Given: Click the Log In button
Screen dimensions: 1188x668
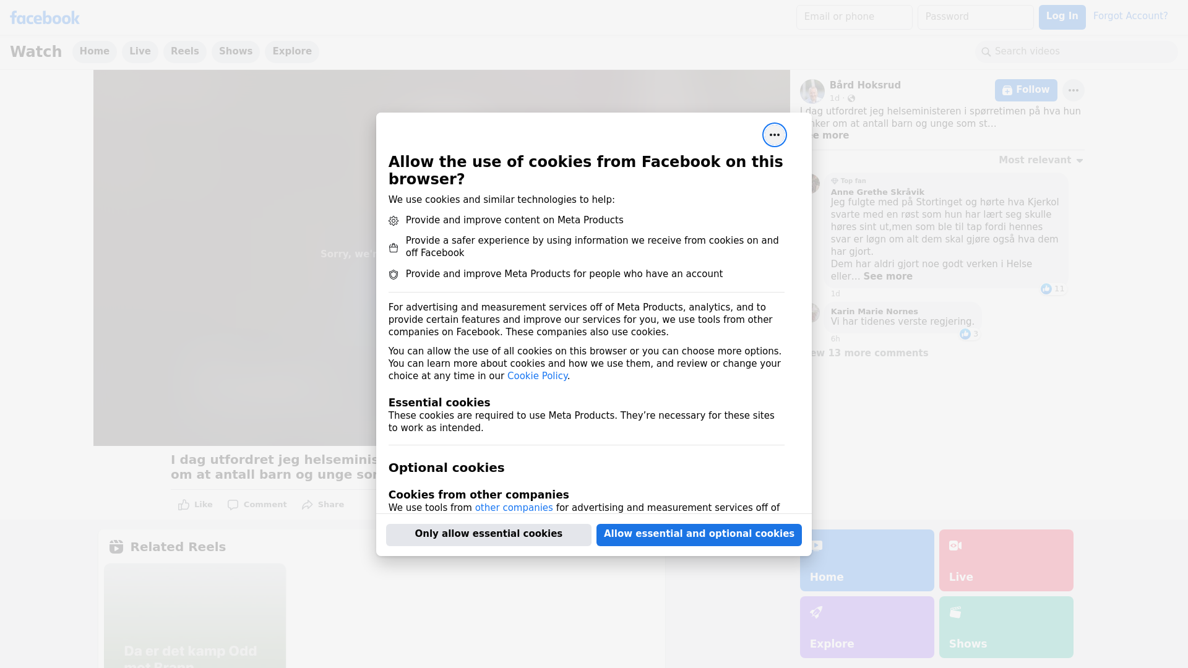Looking at the screenshot, I should click(1062, 17).
